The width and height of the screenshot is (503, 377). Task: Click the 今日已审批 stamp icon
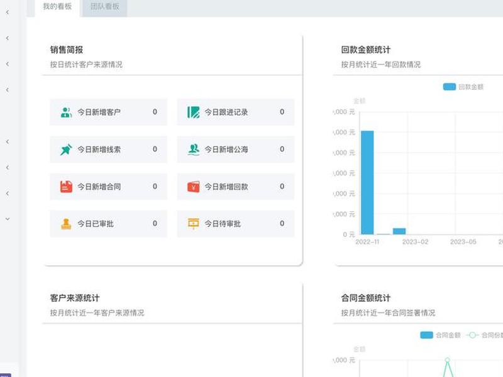(66, 224)
